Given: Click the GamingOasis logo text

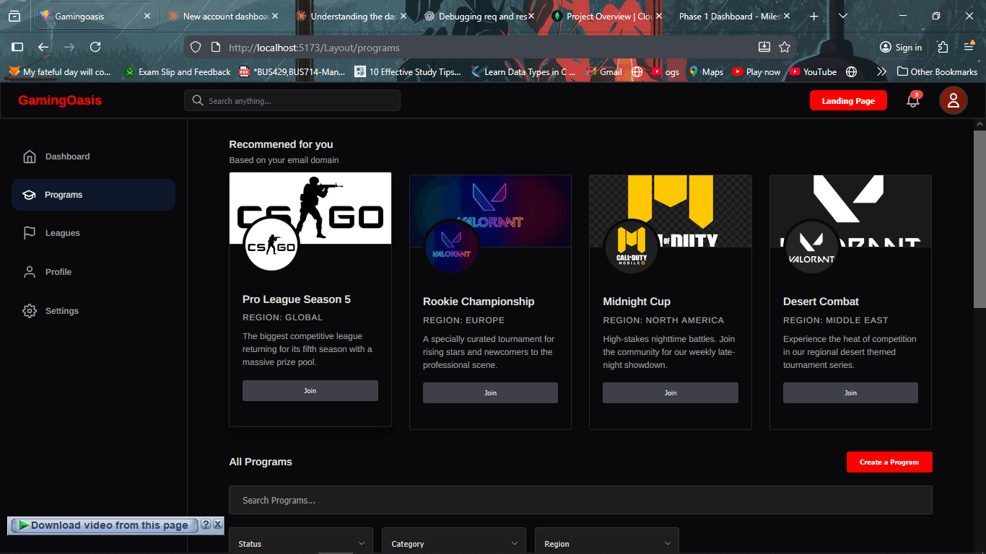Looking at the screenshot, I should coord(60,100).
